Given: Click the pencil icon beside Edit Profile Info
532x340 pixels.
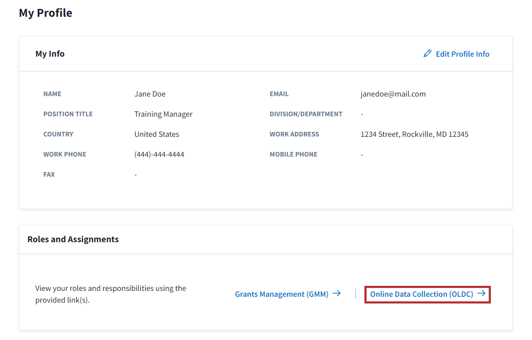Looking at the screenshot, I should pyautogui.click(x=427, y=53).
